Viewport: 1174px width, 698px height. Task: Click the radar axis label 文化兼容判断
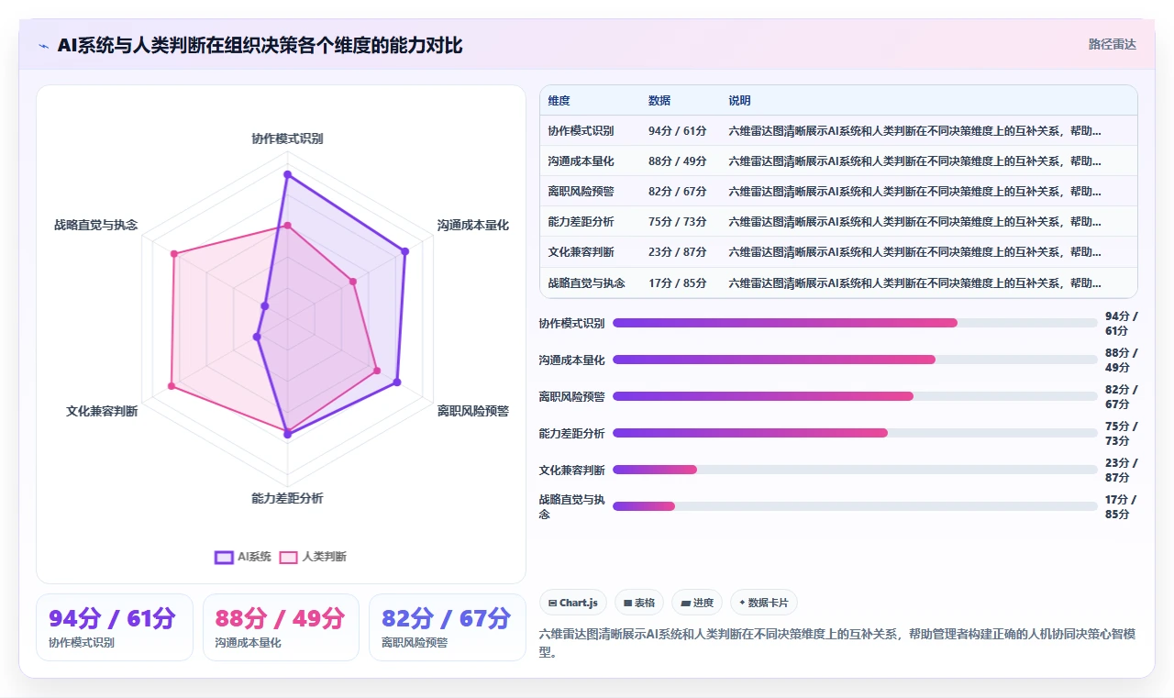pyautogui.click(x=102, y=411)
